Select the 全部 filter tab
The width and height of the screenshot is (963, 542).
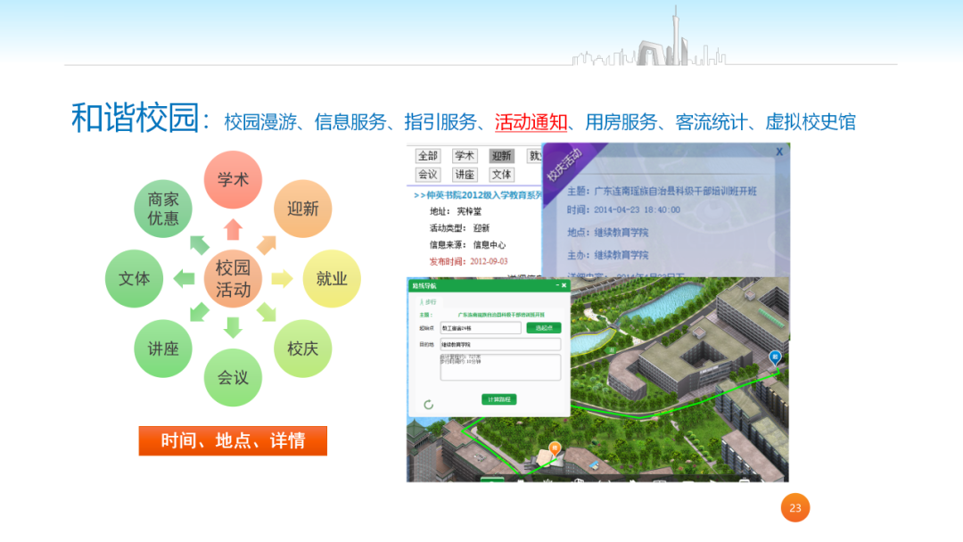coord(427,156)
